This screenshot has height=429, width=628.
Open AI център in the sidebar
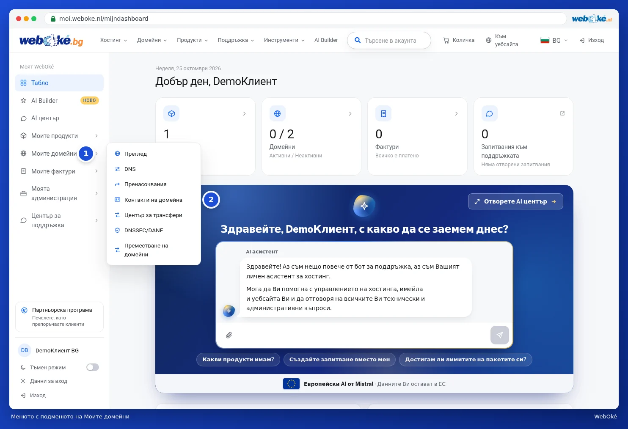coord(59,118)
